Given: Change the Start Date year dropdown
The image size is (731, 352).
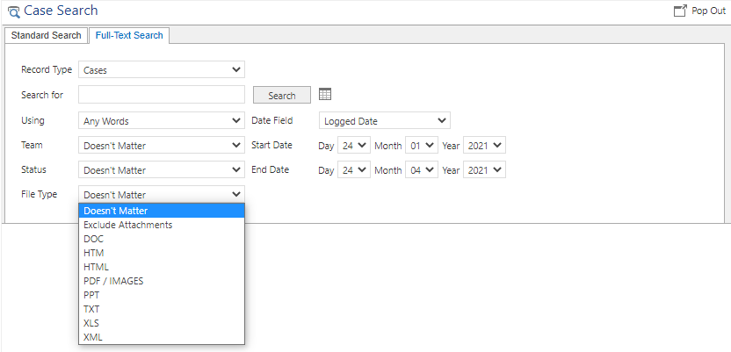Looking at the screenshot, I should (x=484, y=145).
